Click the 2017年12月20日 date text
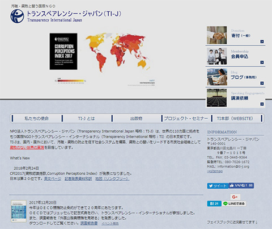This screenshot has height=229, width=272. coord(42,202)
